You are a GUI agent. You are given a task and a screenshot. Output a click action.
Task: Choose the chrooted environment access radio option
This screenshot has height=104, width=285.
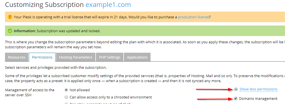[66, 97]
